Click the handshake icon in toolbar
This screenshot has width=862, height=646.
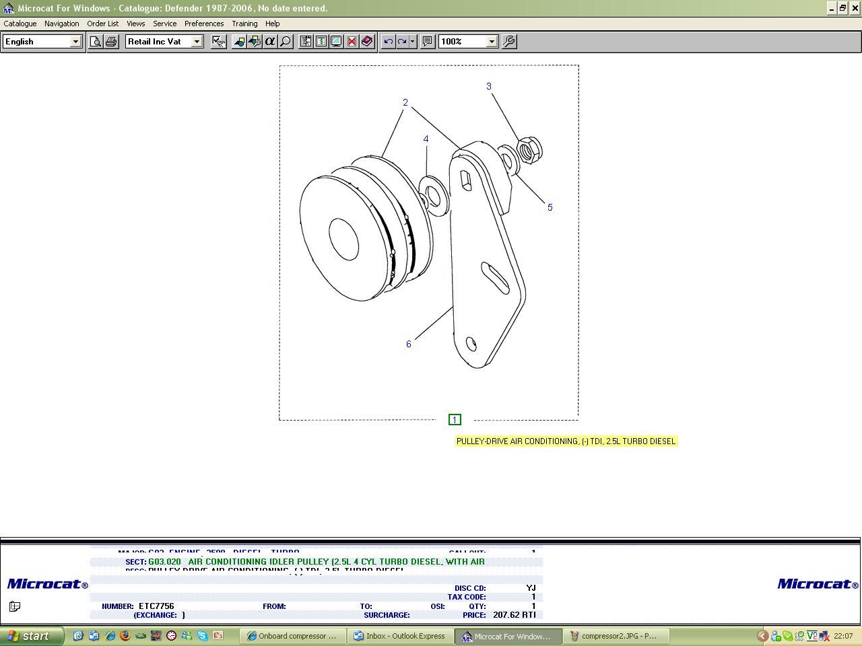click(218, 42)
